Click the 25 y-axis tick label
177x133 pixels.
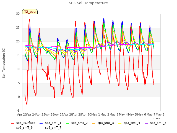18,28
